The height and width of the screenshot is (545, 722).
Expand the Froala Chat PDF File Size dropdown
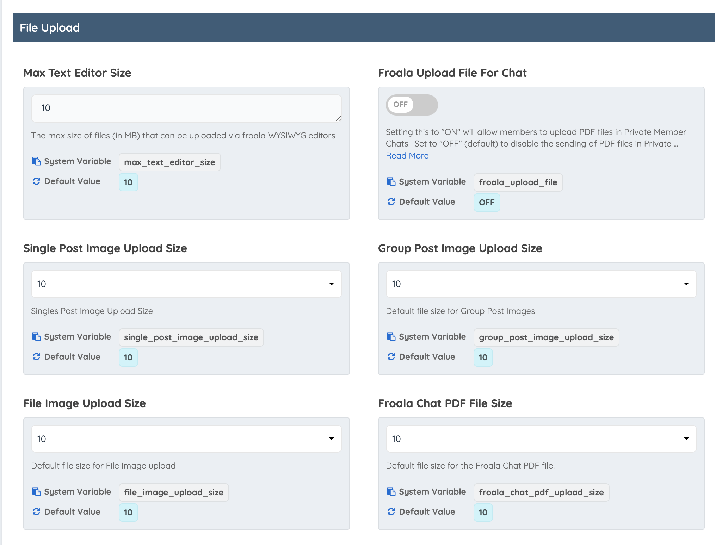tap(541, 439)
